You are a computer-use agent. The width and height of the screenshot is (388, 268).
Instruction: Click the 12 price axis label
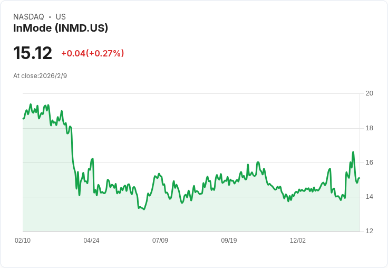click(x=370, y=231)
